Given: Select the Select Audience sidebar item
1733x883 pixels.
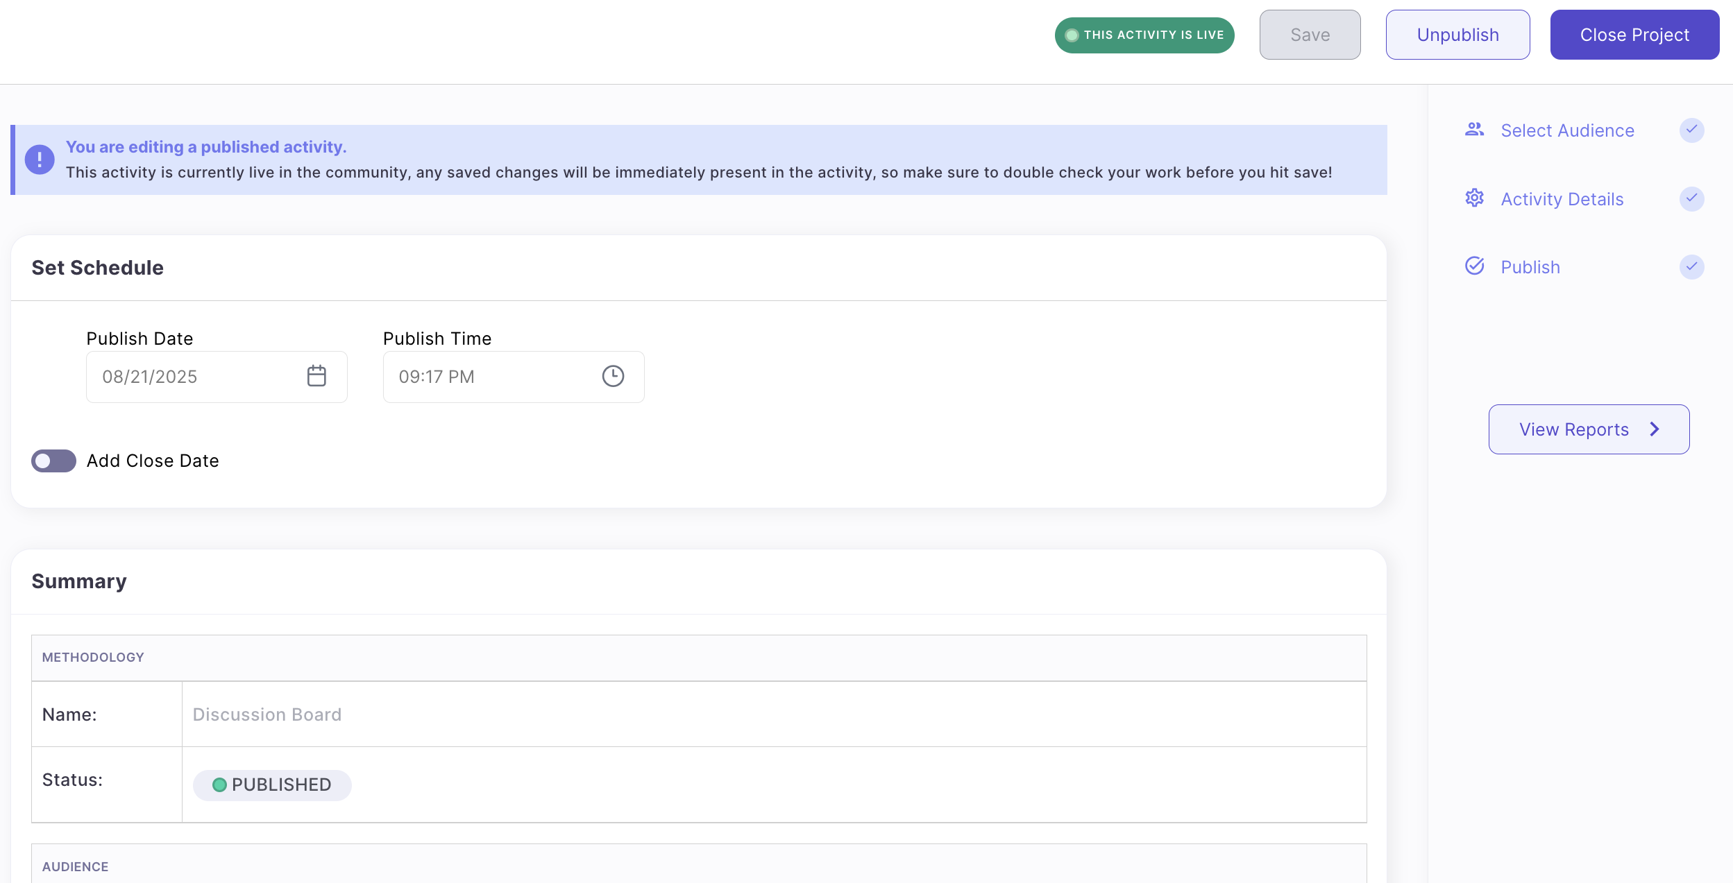Looking at the screenshot, I should pyautogui.click(x=1566, y=130).
